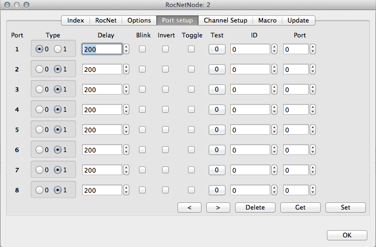Go to previous port page with < button

point(189,207)
